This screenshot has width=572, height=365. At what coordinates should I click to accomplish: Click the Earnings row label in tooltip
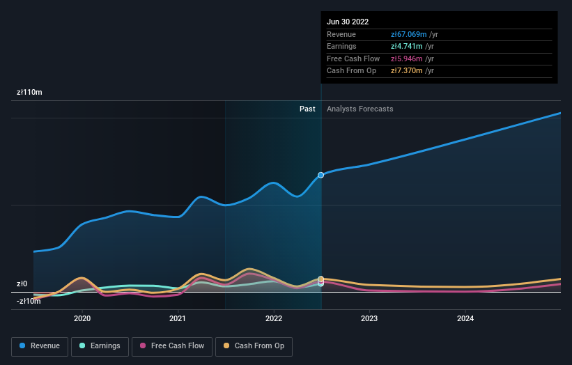pyautogui.click(x=341, y=46)
